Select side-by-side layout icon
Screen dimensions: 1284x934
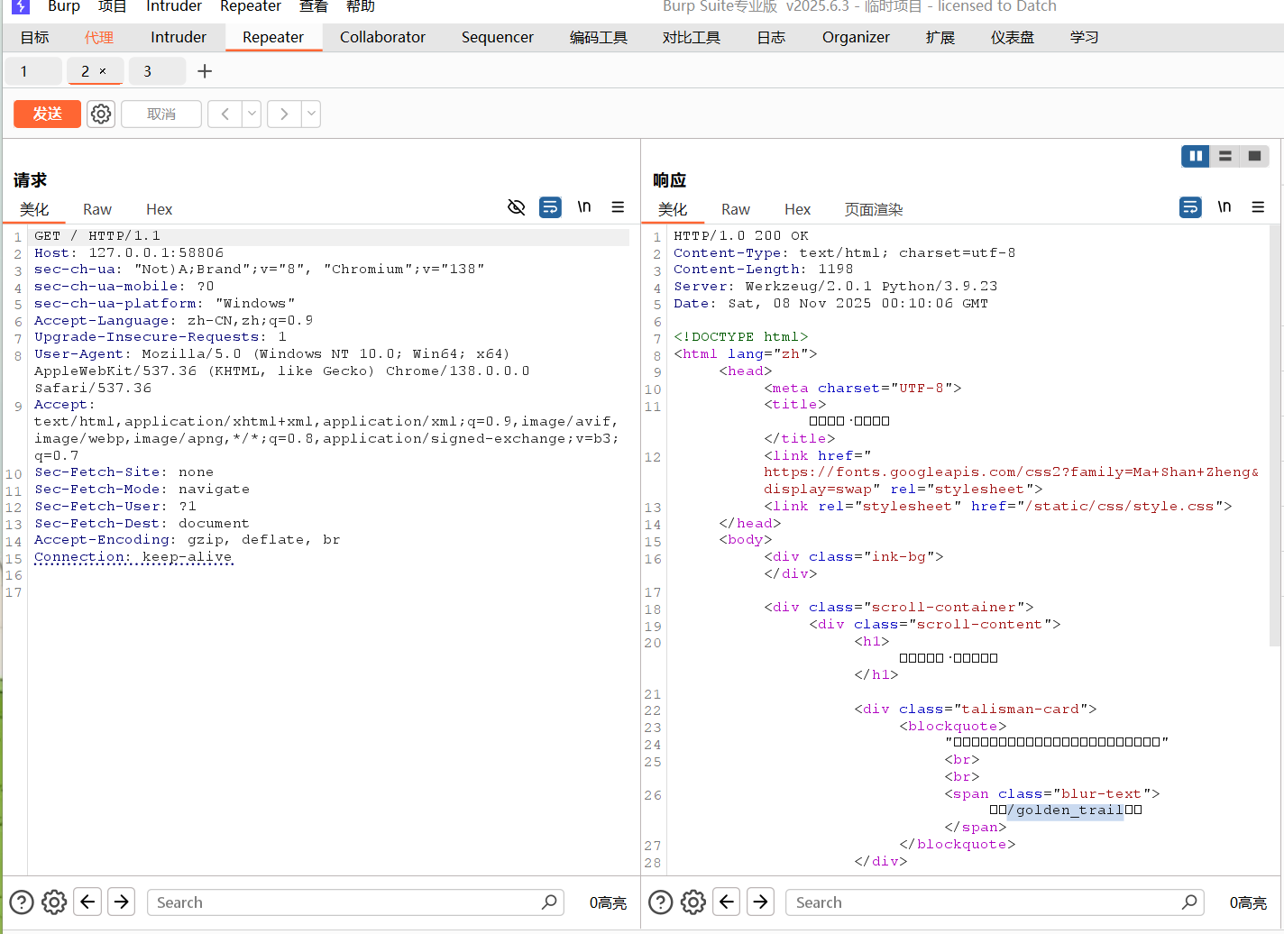(x=1196, y=156)
